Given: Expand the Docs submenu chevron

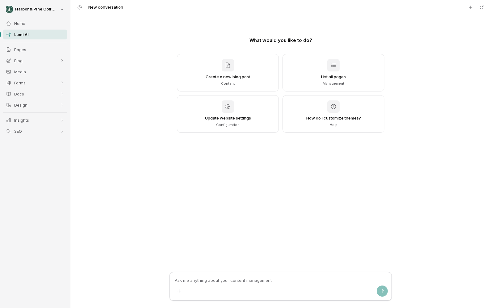Looking at the screenshot, I should pyautogui.click(x=62, y=94).
